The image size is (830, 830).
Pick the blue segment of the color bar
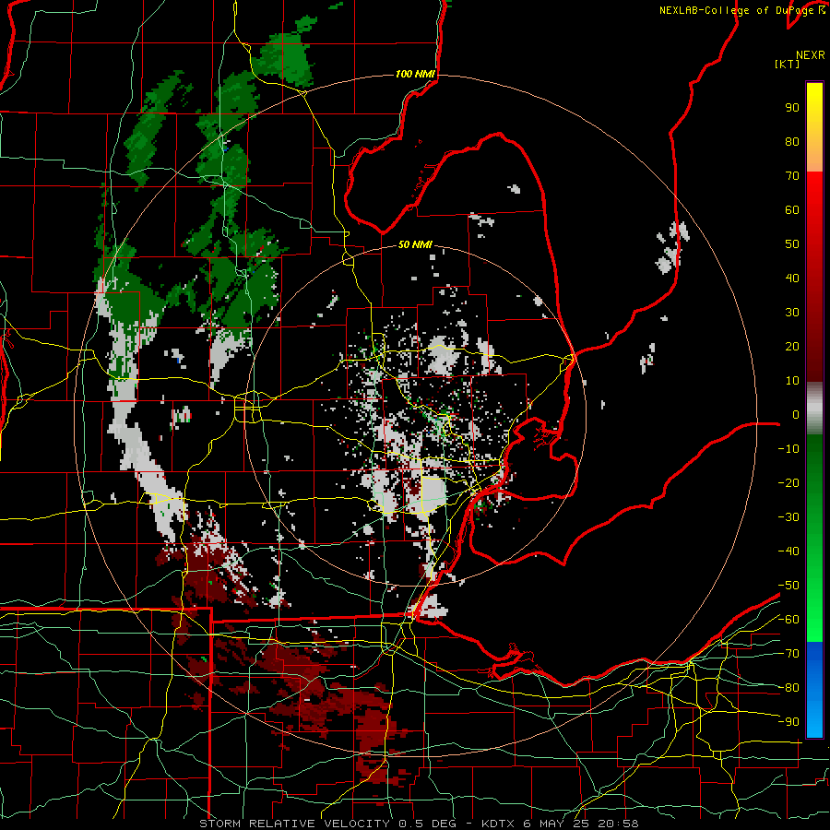click(x=814, y=689)
